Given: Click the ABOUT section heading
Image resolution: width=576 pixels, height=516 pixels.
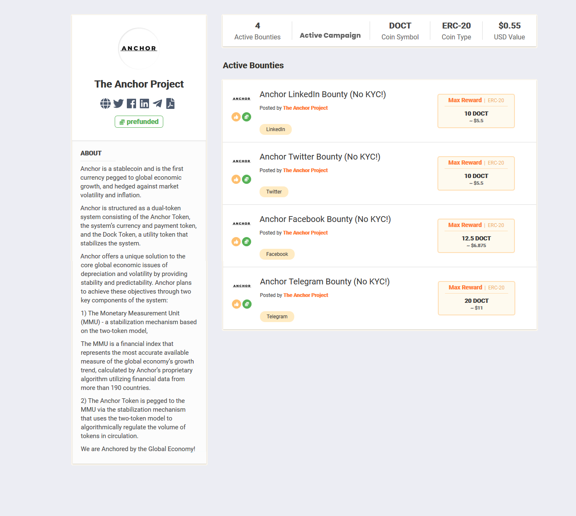Looking at the screenshot, I should coord(91,153).
